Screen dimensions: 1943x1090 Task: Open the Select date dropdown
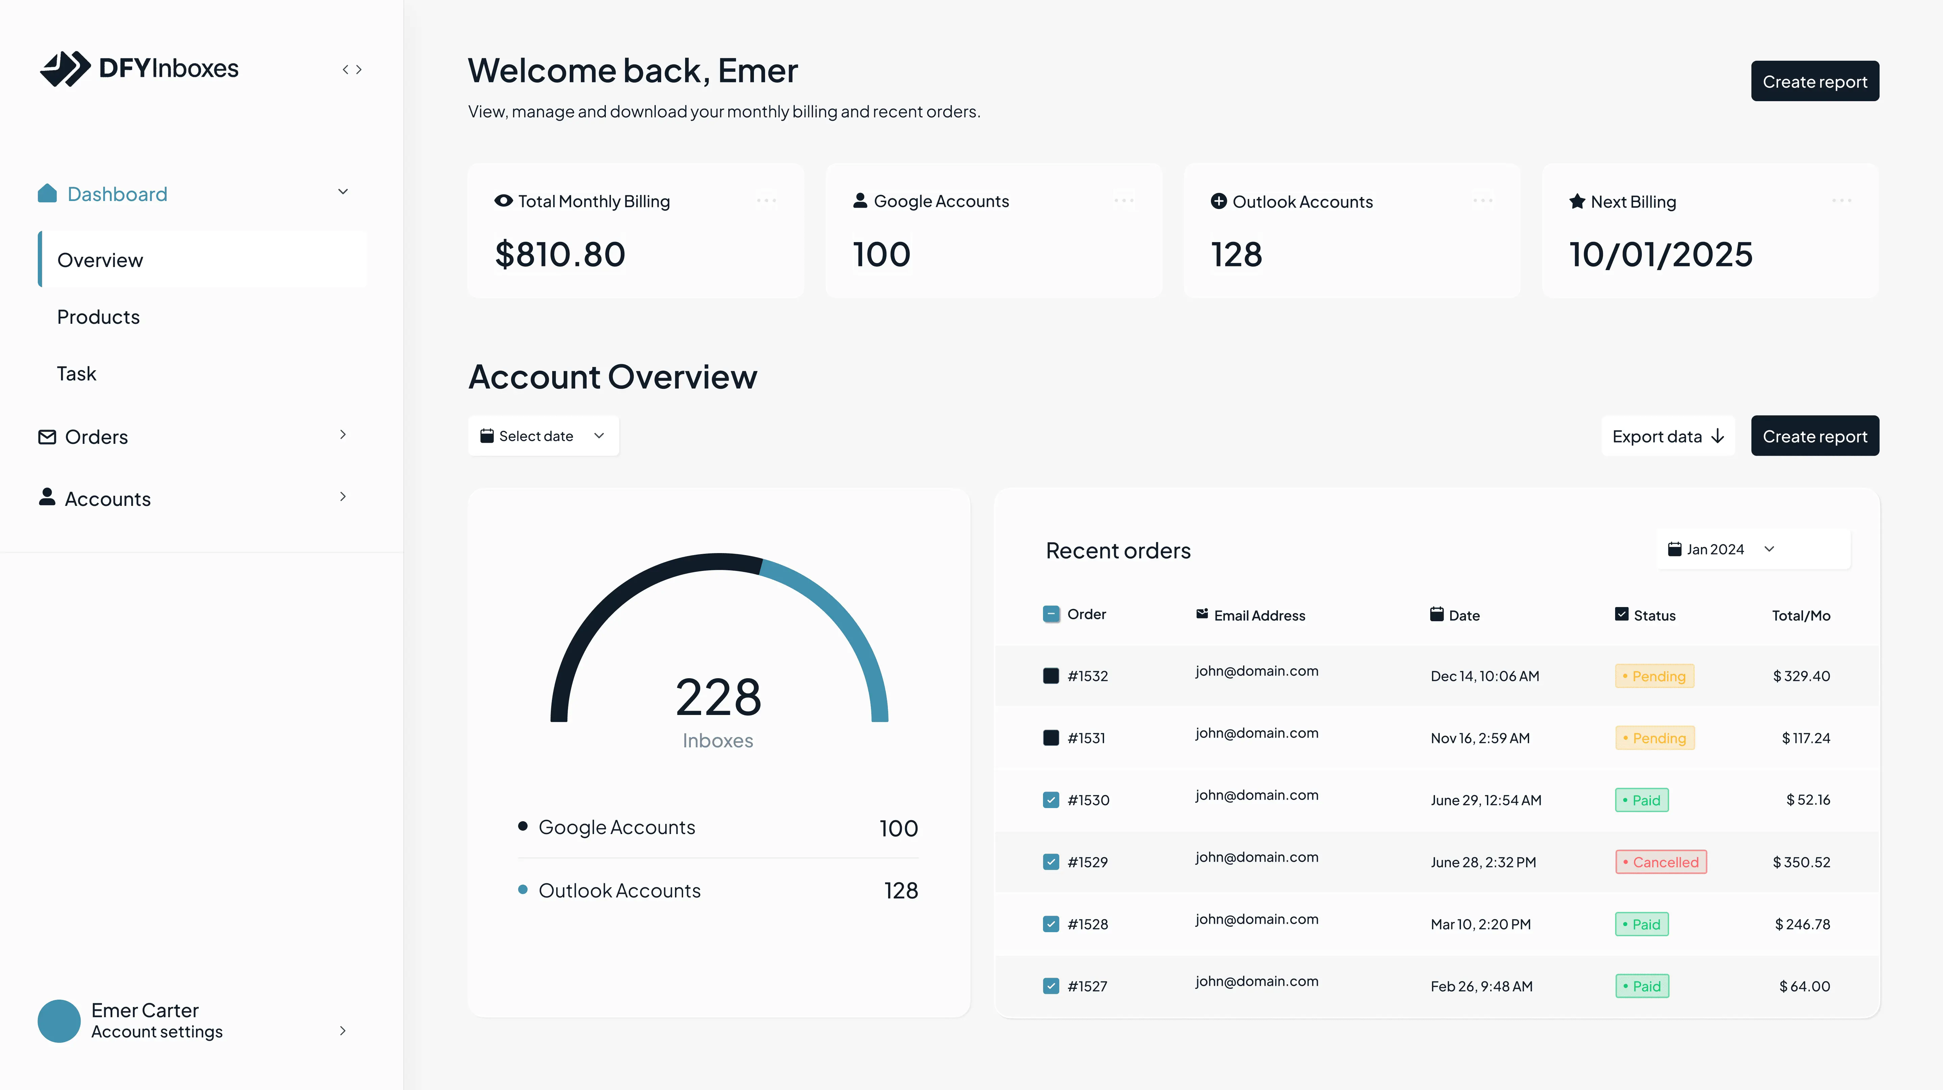point(544,435)
